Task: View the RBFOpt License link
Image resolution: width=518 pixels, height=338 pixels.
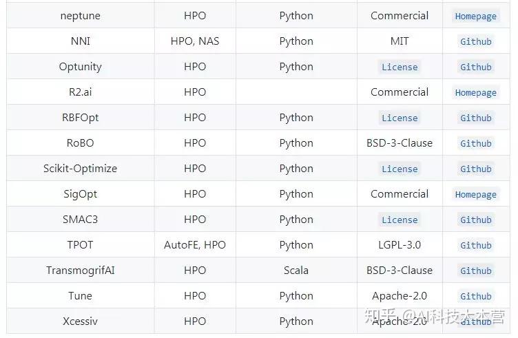Action: click(400, 118)
